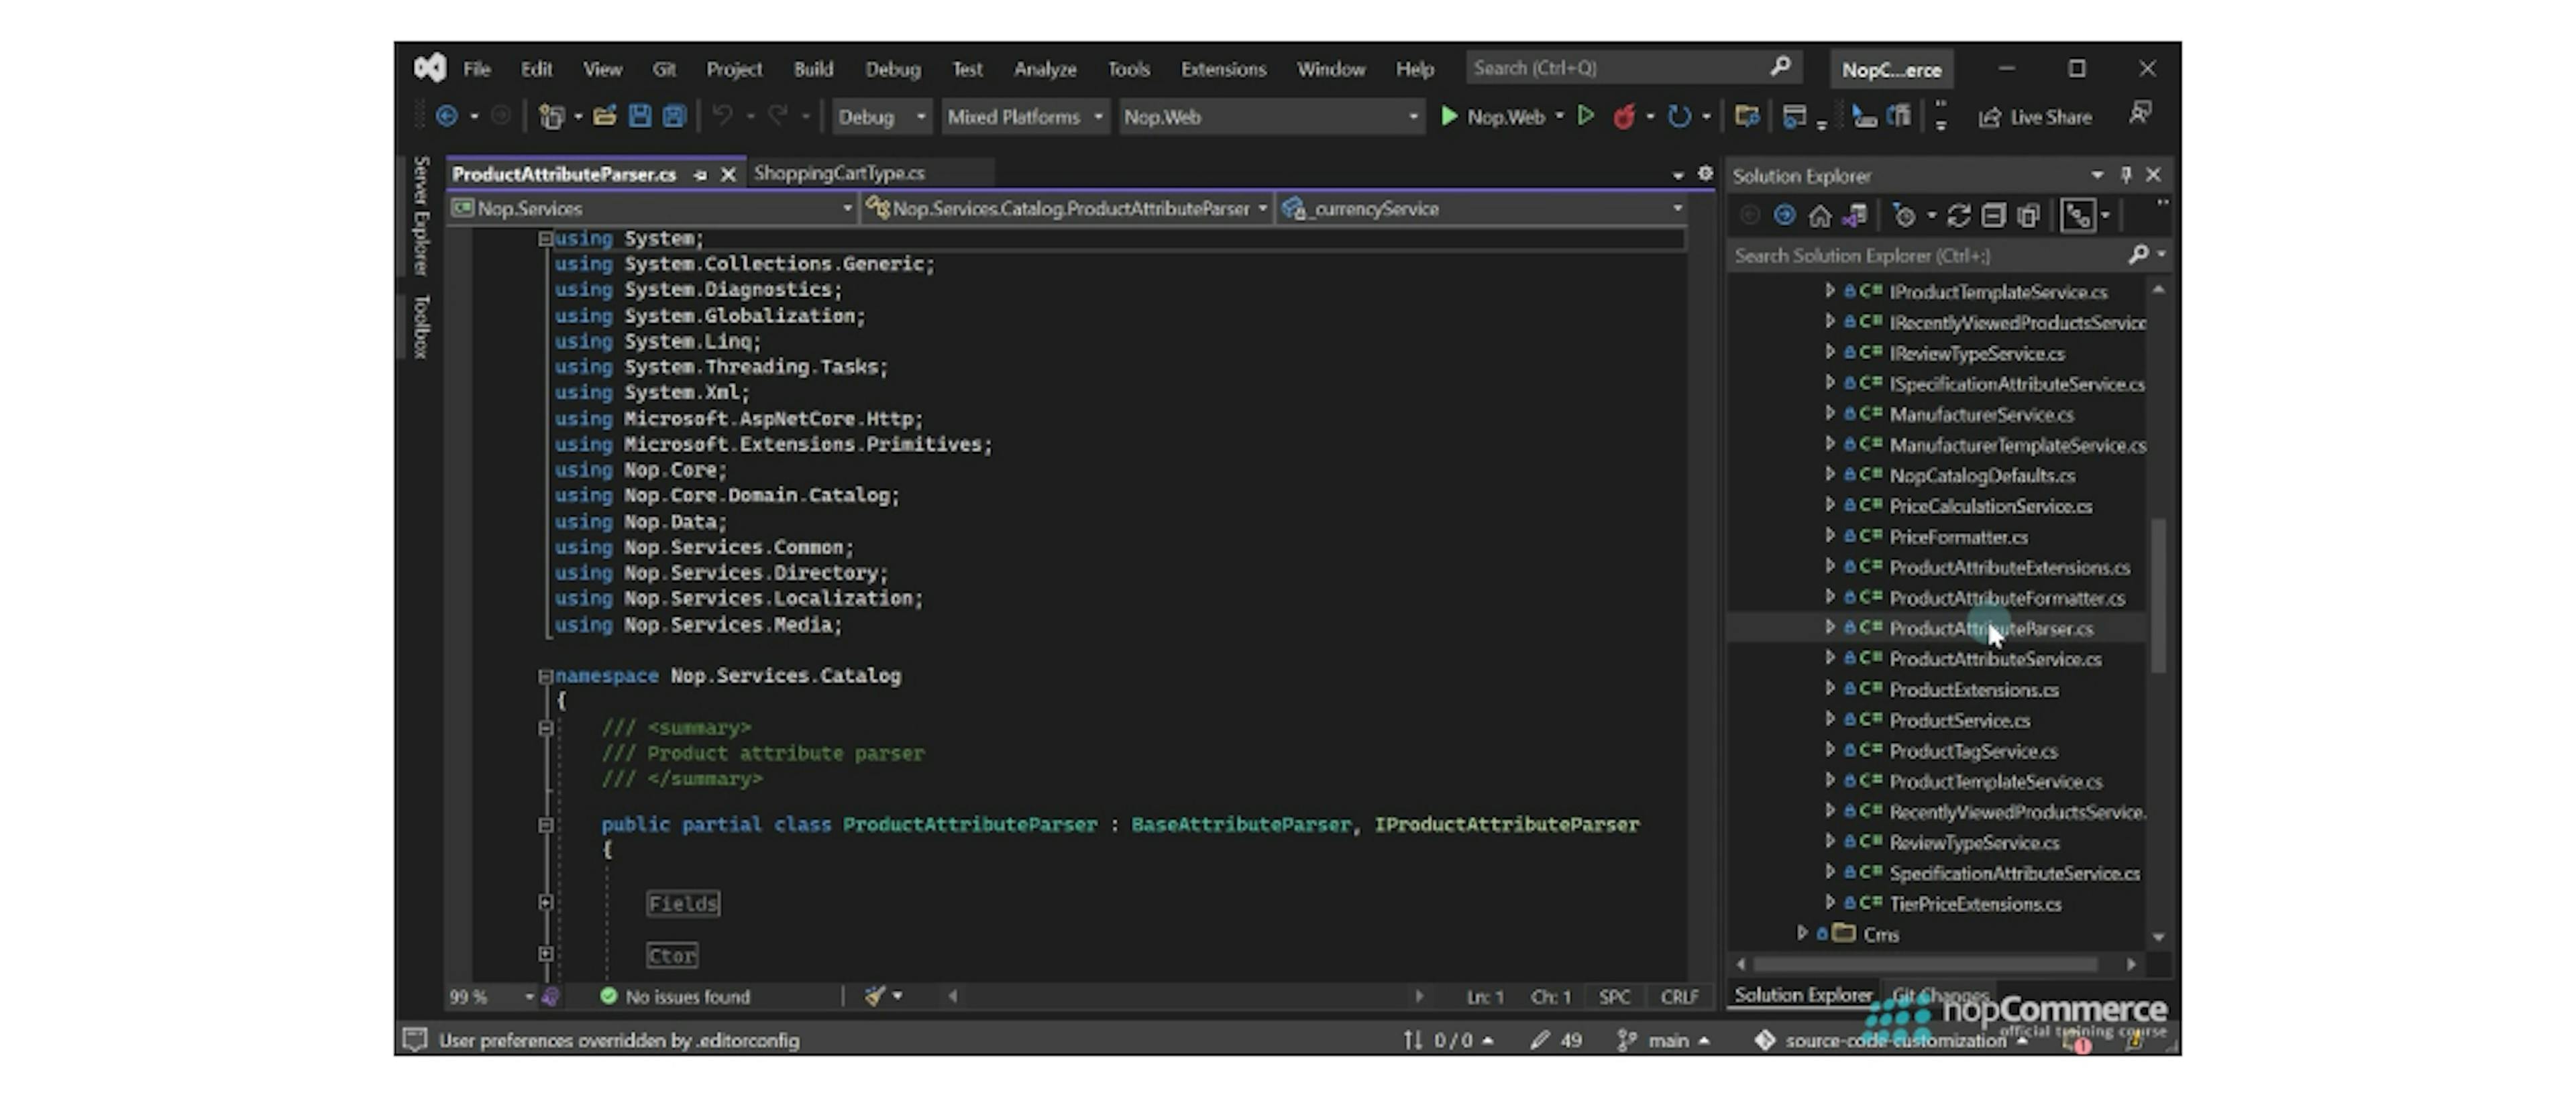Click the No issues found indicator
Screen dimensions: 2576x1097
point(675,996)
